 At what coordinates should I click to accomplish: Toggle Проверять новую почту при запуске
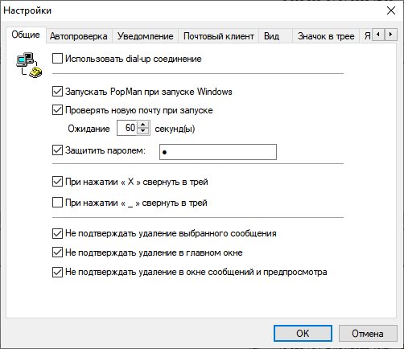pos(57,110)
